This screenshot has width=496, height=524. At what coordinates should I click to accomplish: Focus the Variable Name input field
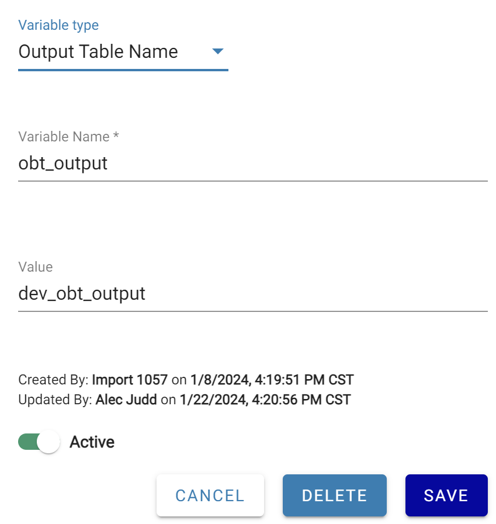252,164
